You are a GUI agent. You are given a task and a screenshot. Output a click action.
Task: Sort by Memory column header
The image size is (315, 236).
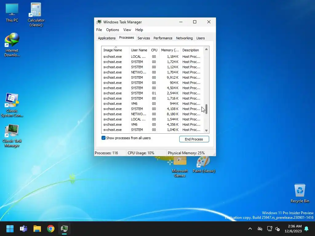coord(170,50)
